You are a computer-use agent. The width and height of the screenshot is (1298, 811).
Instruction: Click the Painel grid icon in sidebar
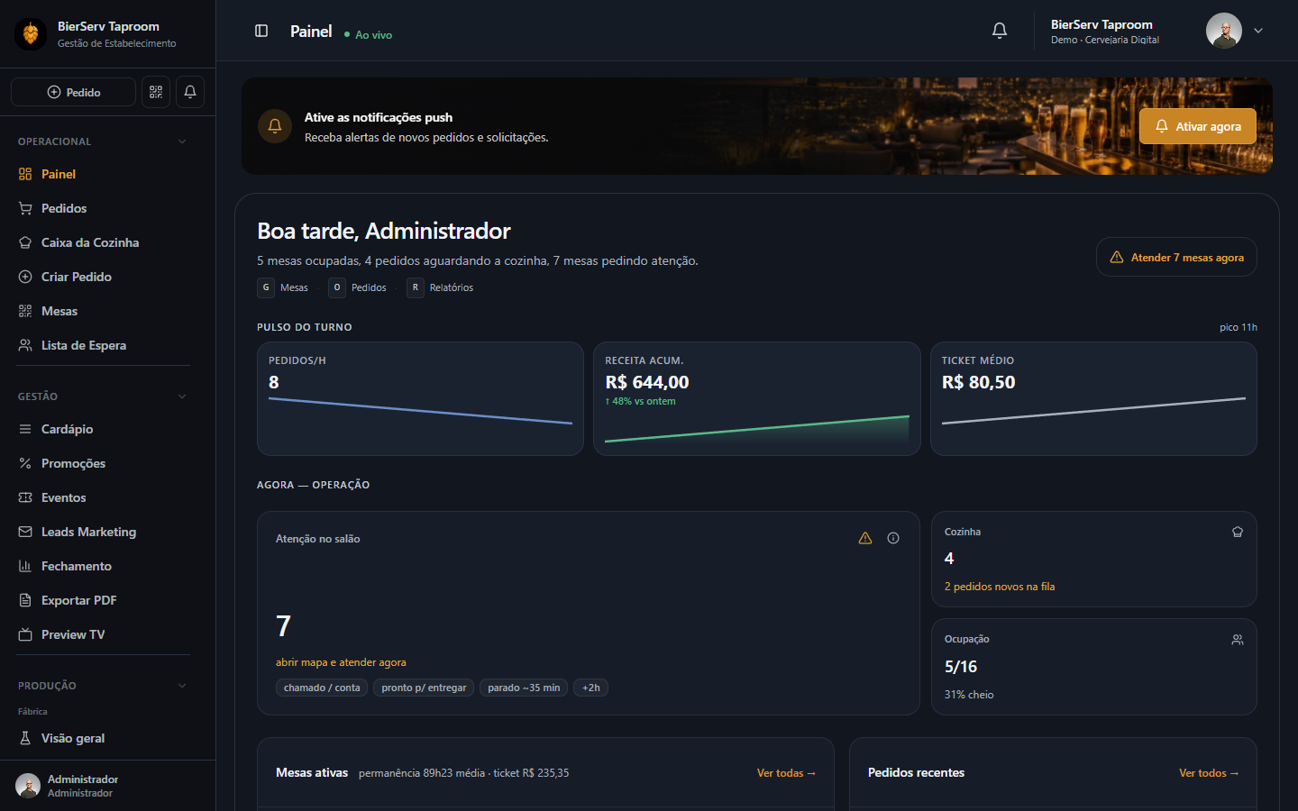pyautogui.click(x=25, y=174)
